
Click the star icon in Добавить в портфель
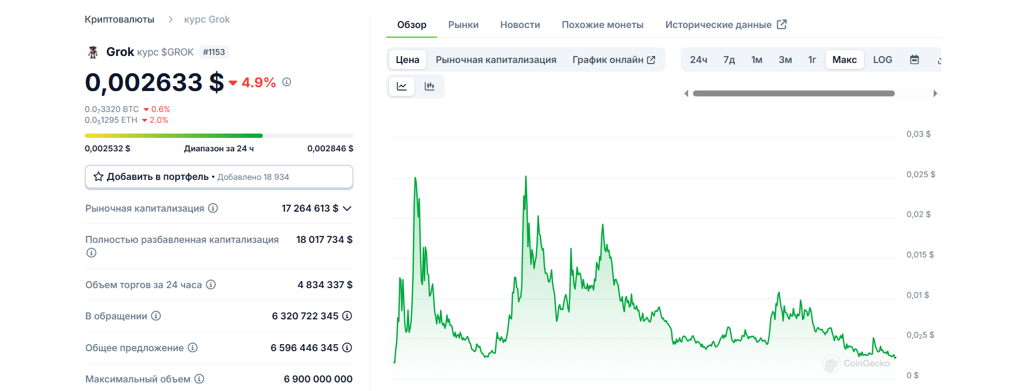coord(98,177)
